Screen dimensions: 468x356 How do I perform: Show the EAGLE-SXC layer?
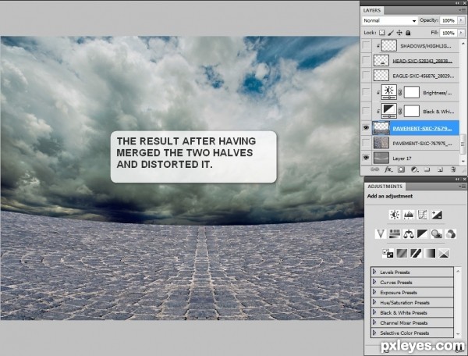pyautogui.click(x=366, y=76)
